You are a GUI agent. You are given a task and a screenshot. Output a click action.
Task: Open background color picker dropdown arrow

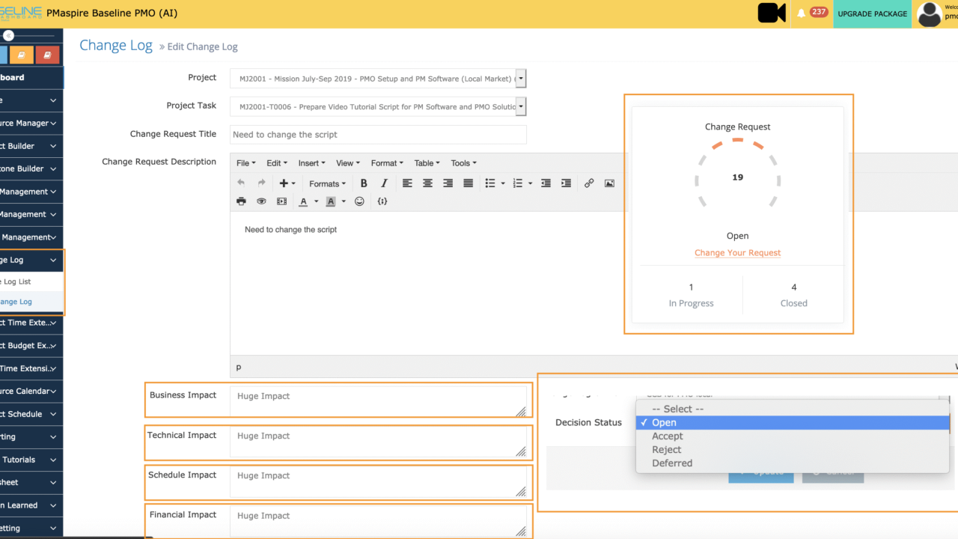[344, 201]
